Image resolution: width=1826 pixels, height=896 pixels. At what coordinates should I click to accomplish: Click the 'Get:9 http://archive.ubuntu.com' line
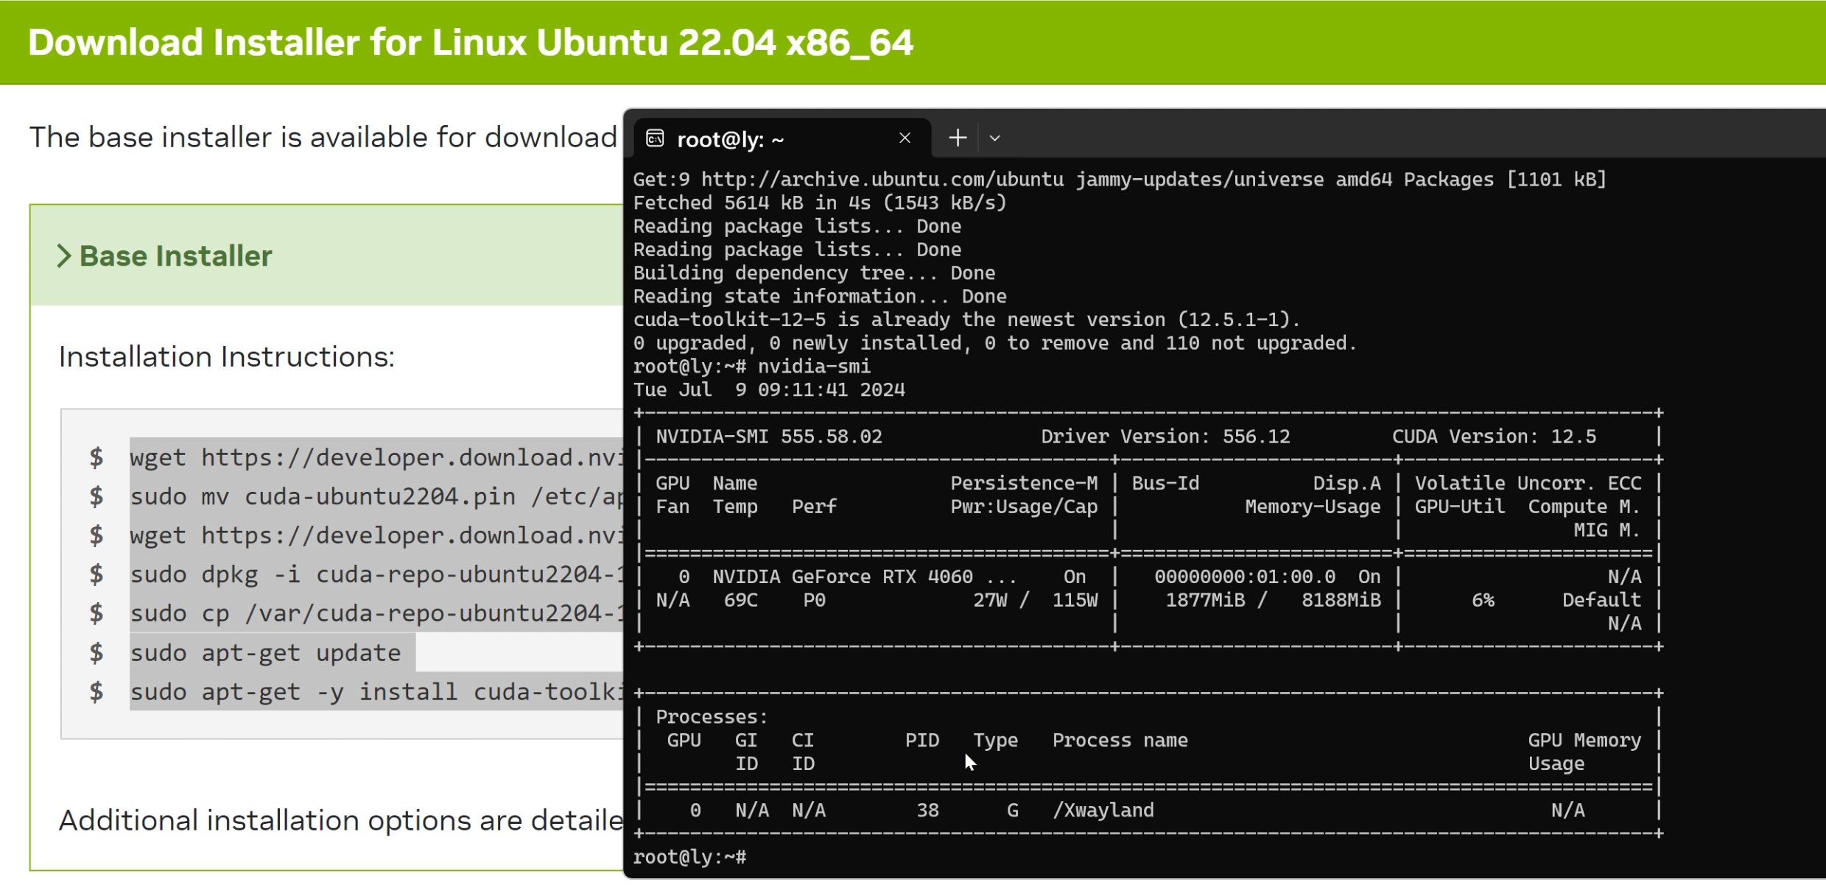click(x=1120, y=180)
